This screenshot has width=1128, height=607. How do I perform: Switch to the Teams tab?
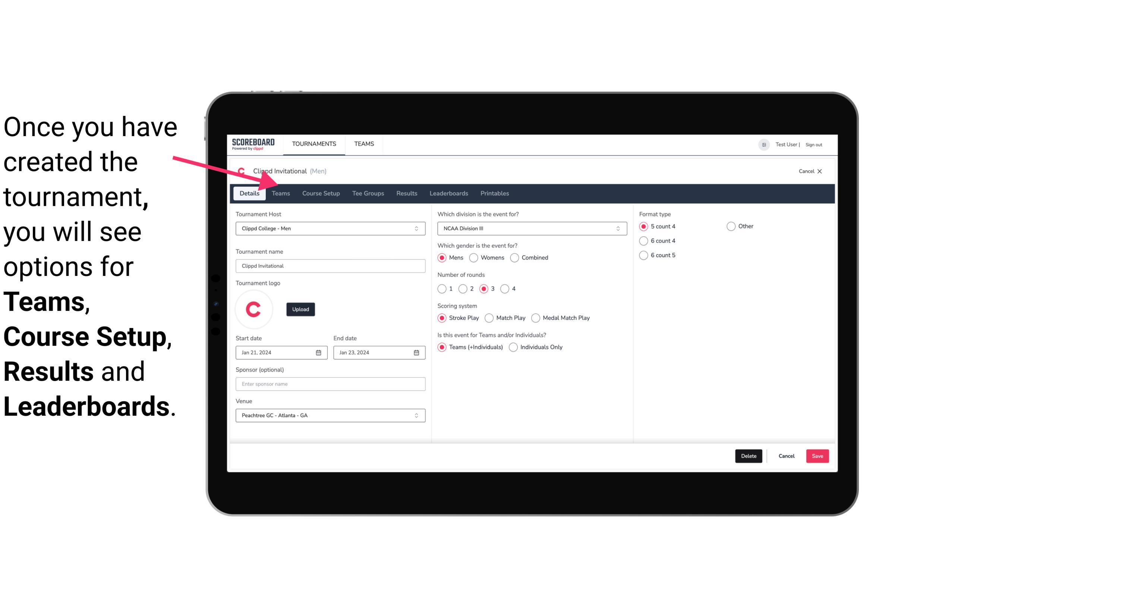click(280, 193)
